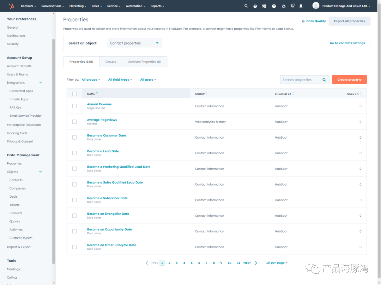381x285 pixels.
Task: Tick the Became a Lead Date checkbox
Action: point(74,153)
